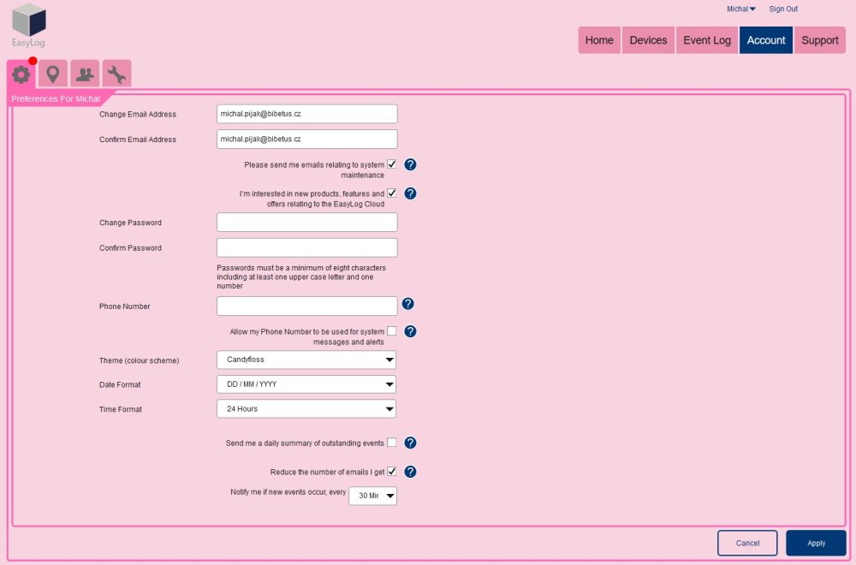Open the users group tab icon
The height and width of the screenshot is (565, 856).
[x=85, y=74]
